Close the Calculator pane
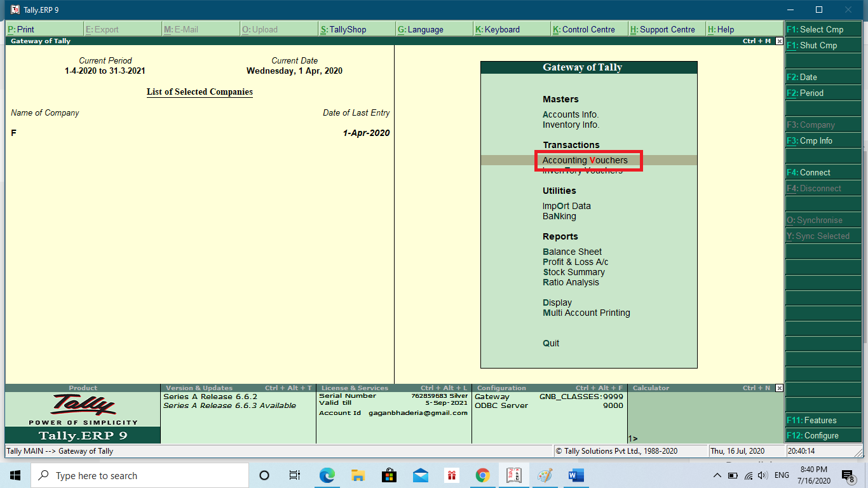 click(780, 388)
